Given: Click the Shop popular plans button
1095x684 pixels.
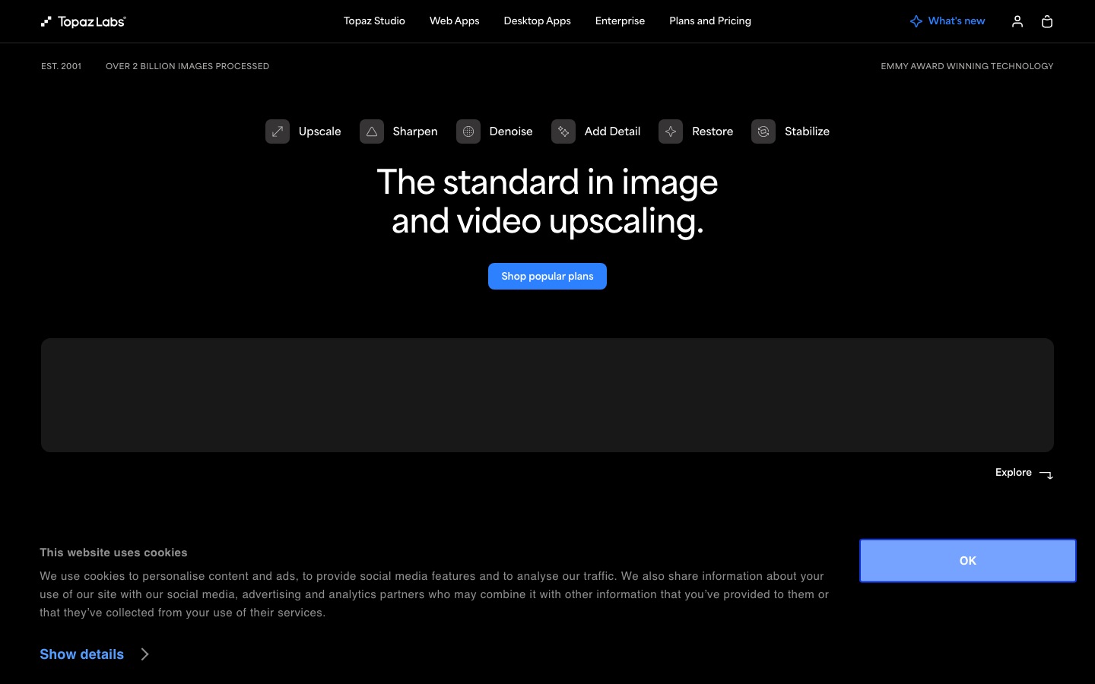Looking at the screenshot, I should click(x=547, y=277).
